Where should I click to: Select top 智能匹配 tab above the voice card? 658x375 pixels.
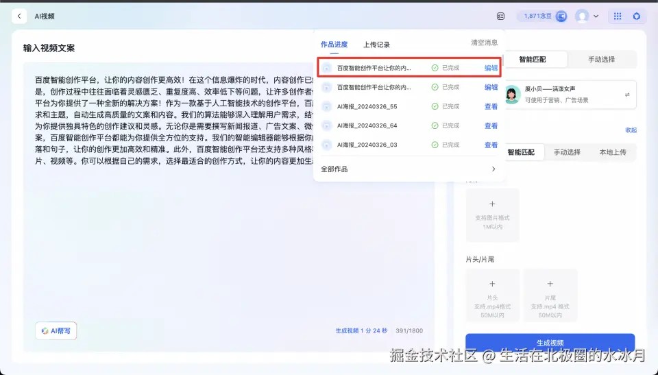[532, 59]
